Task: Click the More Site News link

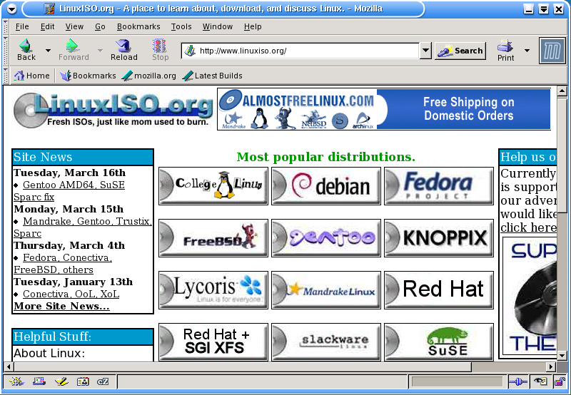Action: coord(61,307)
